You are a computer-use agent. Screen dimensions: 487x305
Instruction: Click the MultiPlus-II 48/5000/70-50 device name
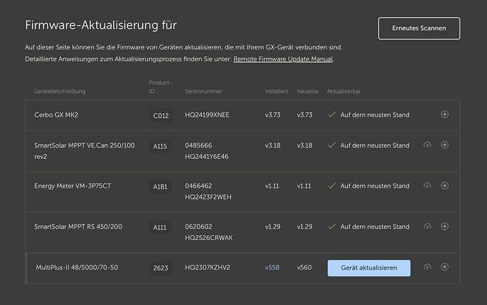77,268
